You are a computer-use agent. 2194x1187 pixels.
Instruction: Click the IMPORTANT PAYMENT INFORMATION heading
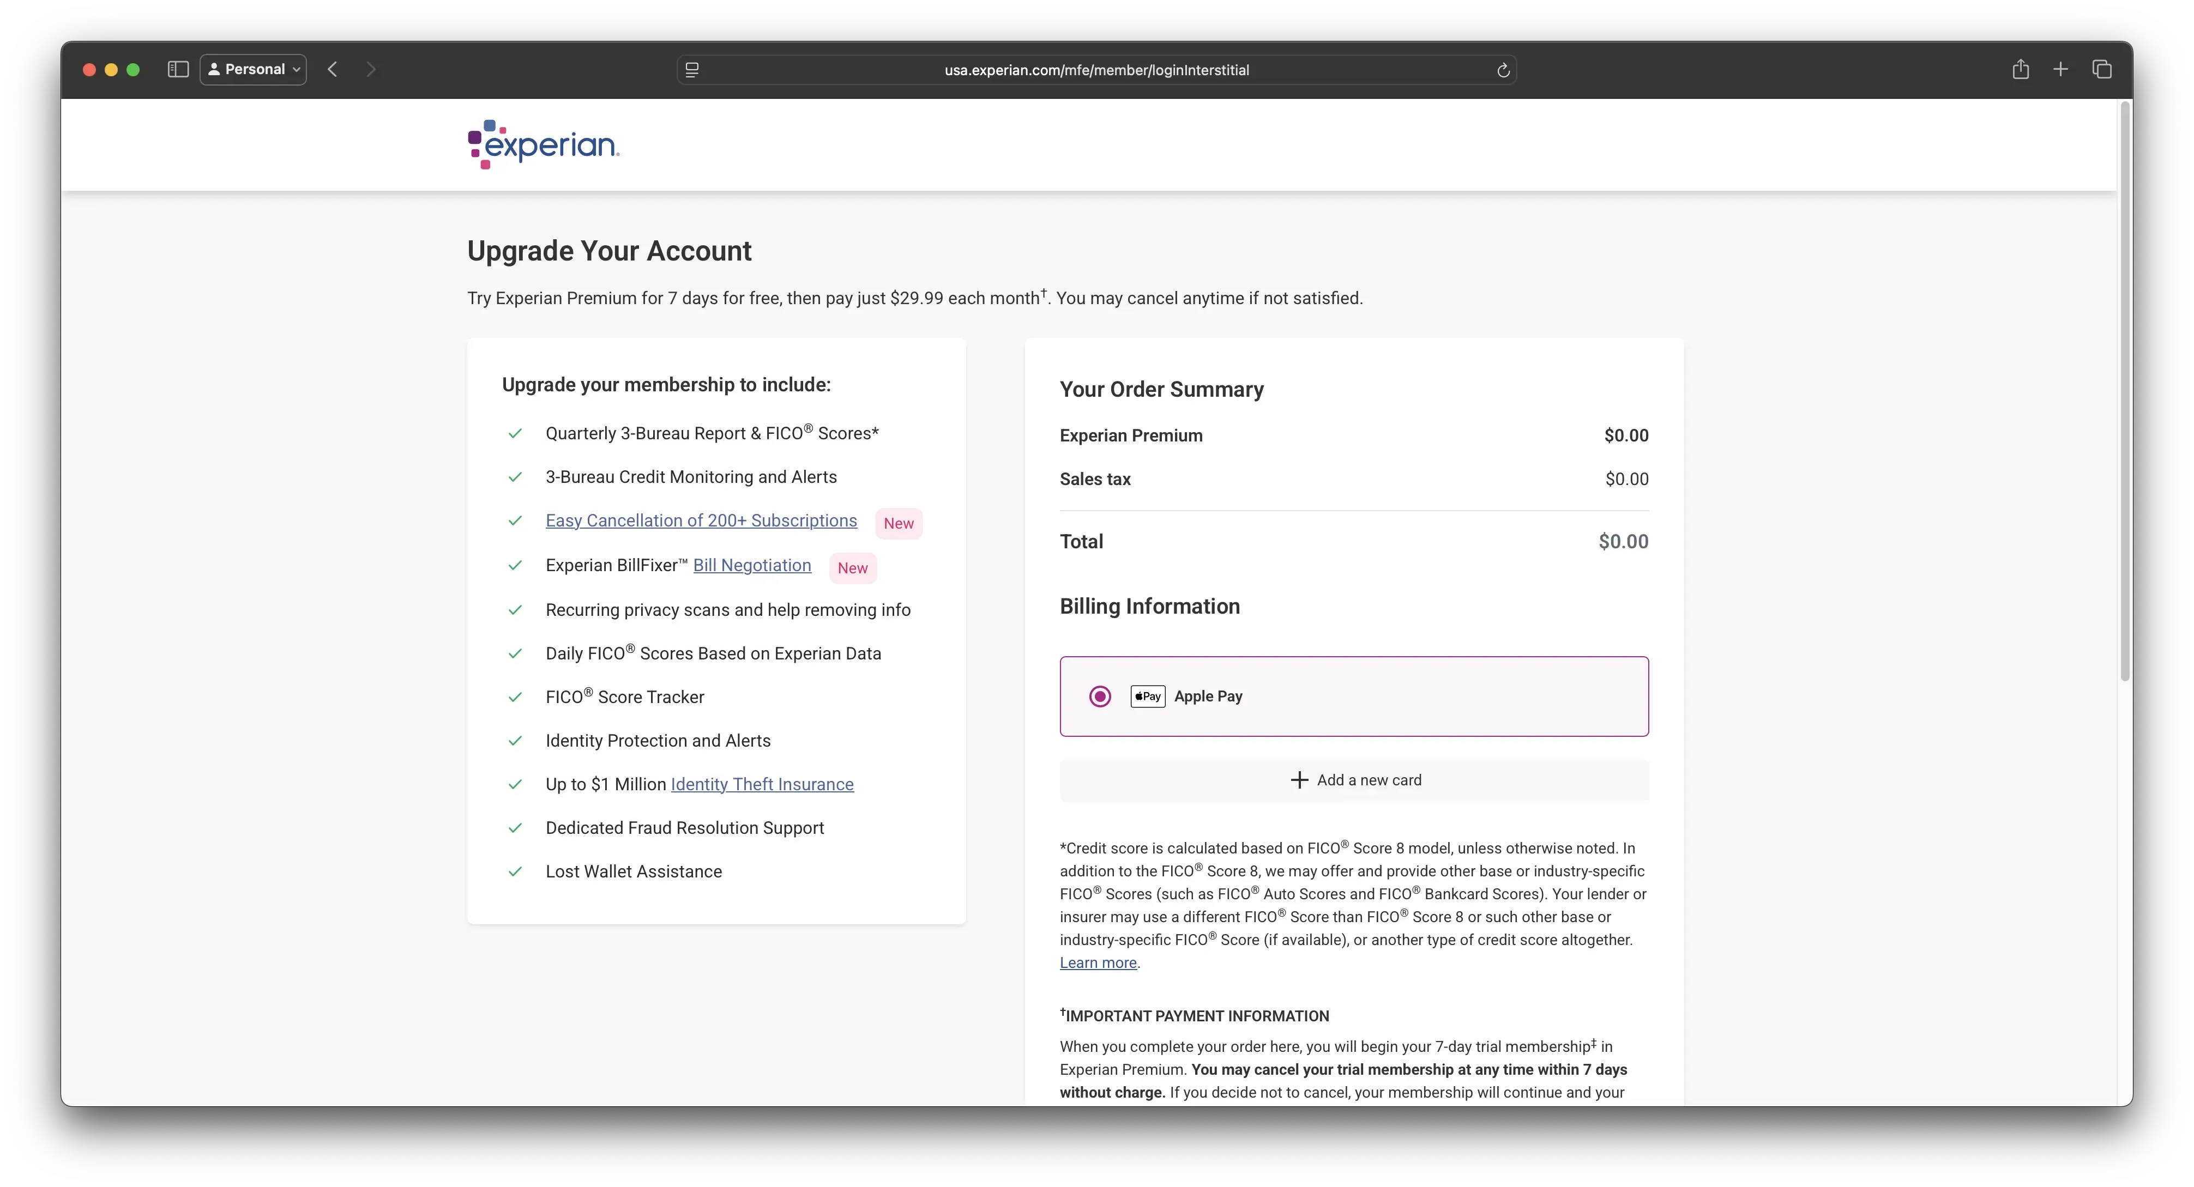point(1194,1016)
